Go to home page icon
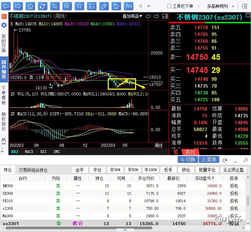This screenshot has width=251, height=232. 30,6
